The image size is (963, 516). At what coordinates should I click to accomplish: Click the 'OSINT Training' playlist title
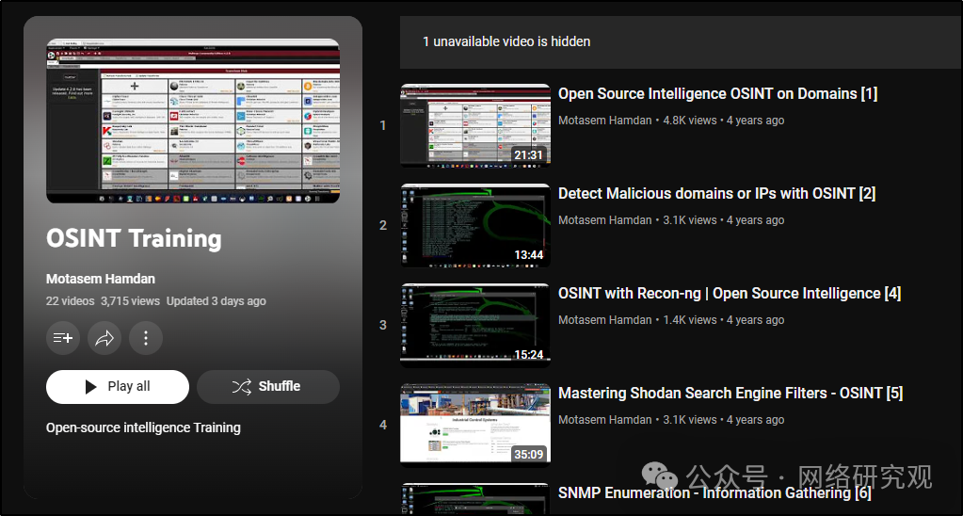(134, 239)
